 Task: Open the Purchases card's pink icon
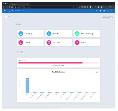[x=49, y=43]
